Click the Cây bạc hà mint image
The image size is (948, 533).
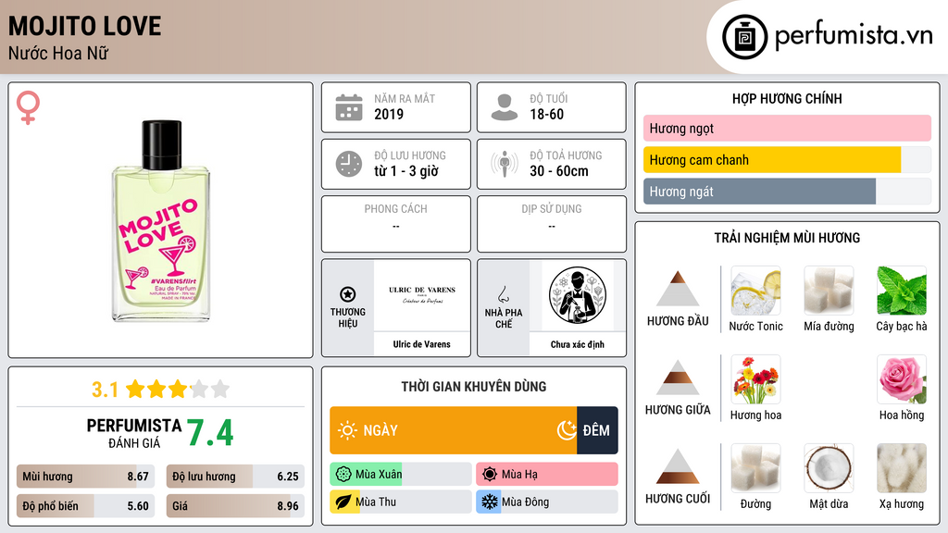click(902, 291)
